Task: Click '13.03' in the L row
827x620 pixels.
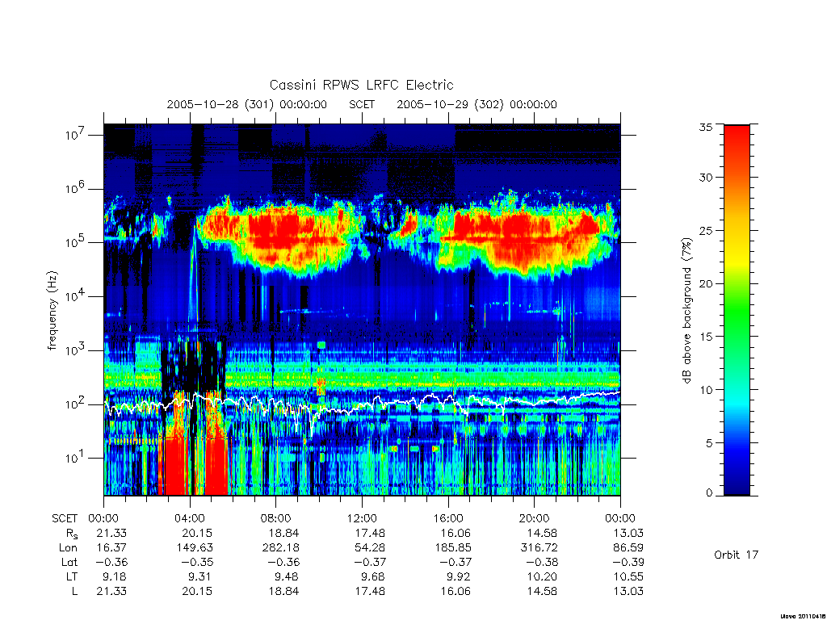Action: click(628, 591)
